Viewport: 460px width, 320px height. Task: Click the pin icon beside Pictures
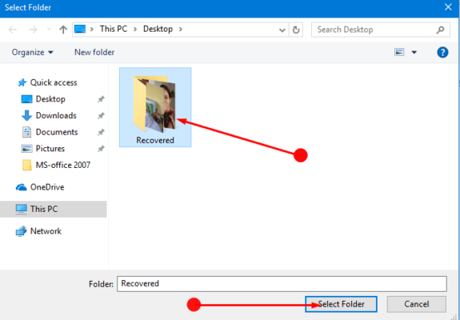point(101,149)
